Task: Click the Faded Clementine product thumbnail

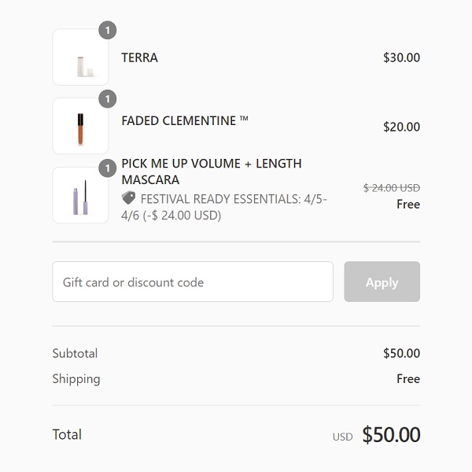Action: [80, 126]
